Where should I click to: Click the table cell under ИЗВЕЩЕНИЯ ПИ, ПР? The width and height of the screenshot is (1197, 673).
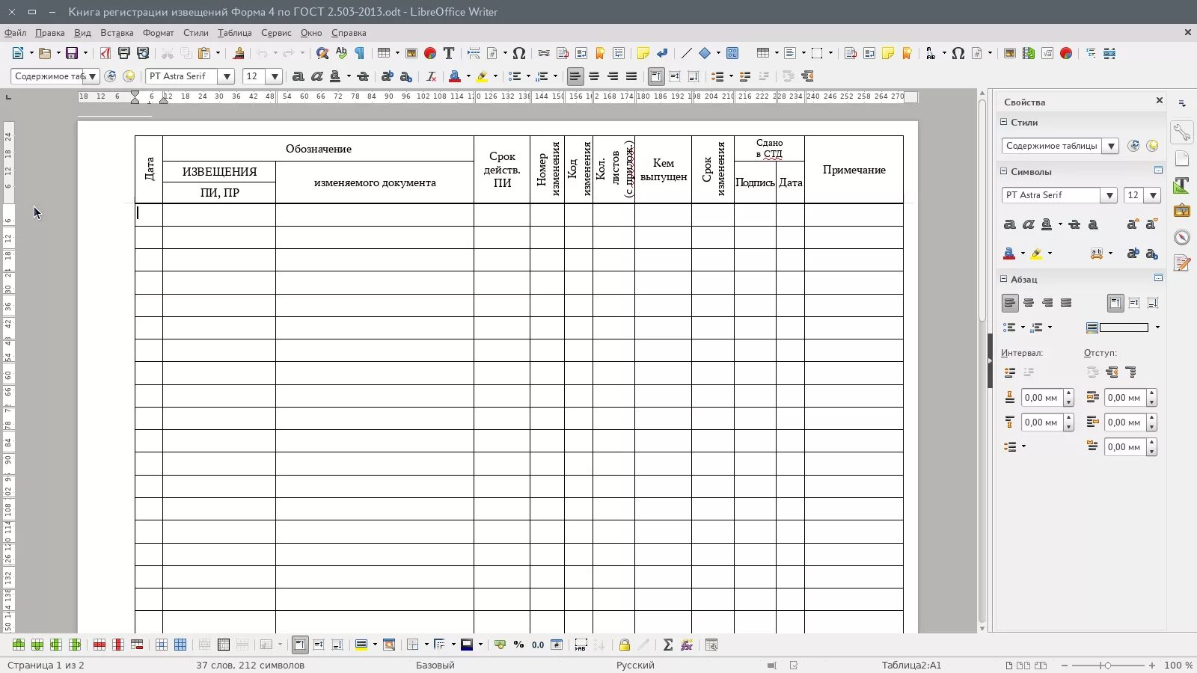[219, 215]
